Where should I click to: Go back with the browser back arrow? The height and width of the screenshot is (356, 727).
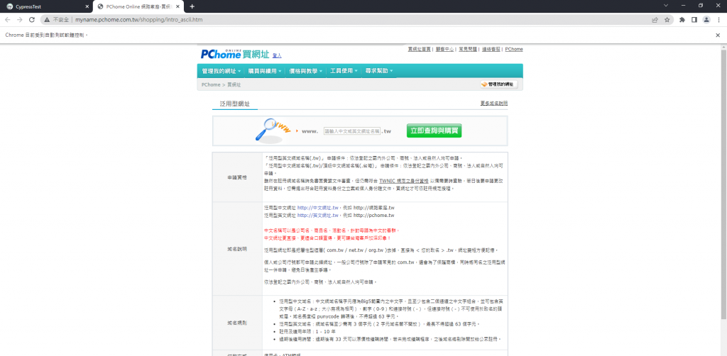coord(7,20)
